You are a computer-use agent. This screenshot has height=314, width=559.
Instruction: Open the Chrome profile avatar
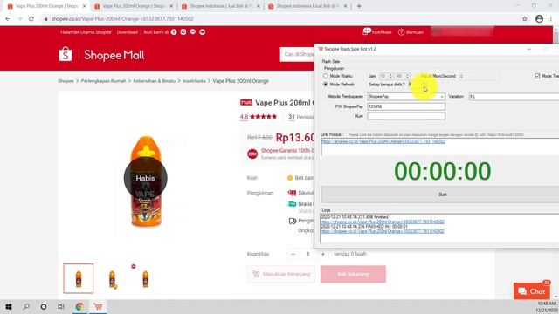click(539, 19)
